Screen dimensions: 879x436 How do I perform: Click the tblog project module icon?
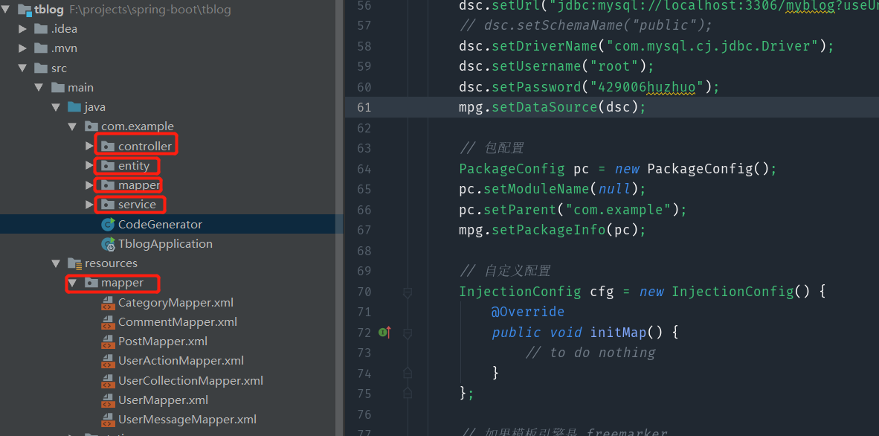pyautogui.click(x=25, y=10)
